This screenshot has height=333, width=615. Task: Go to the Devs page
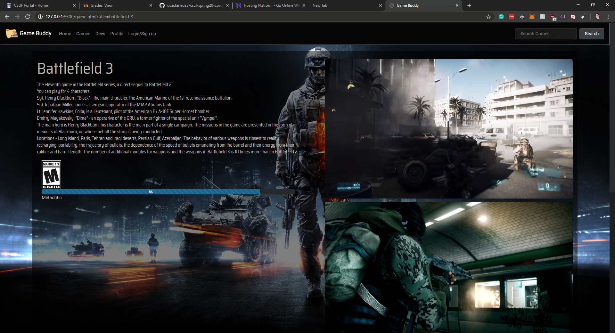100,34
